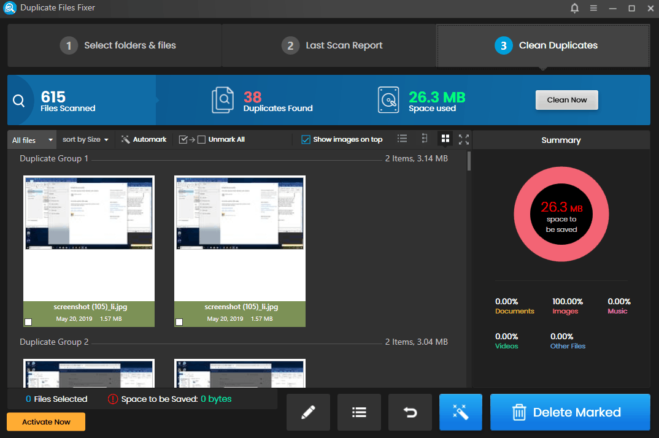Screen dimensions: 659x438
Task: Click the results list scrollbar
Action: point(469,161)
